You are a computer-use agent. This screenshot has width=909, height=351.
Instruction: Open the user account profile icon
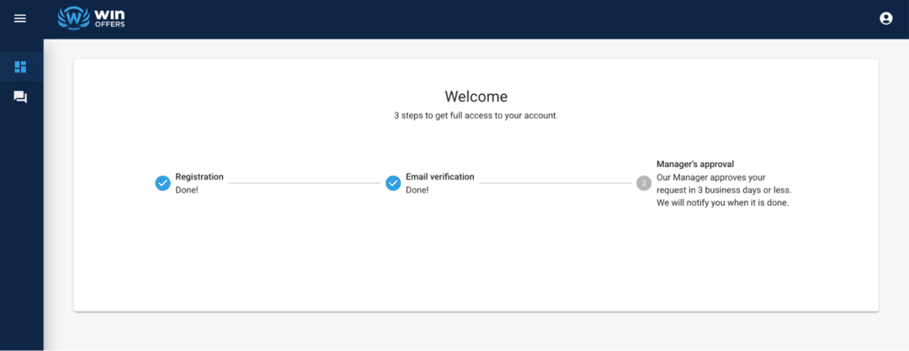pyautogui.click(x=885, y=18)
